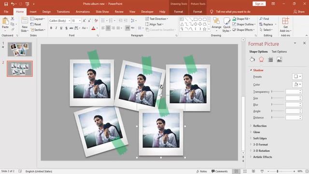Select slide 1 thumbnail
The height and width of the screenshot is (174, 309).
click(20, 49)
